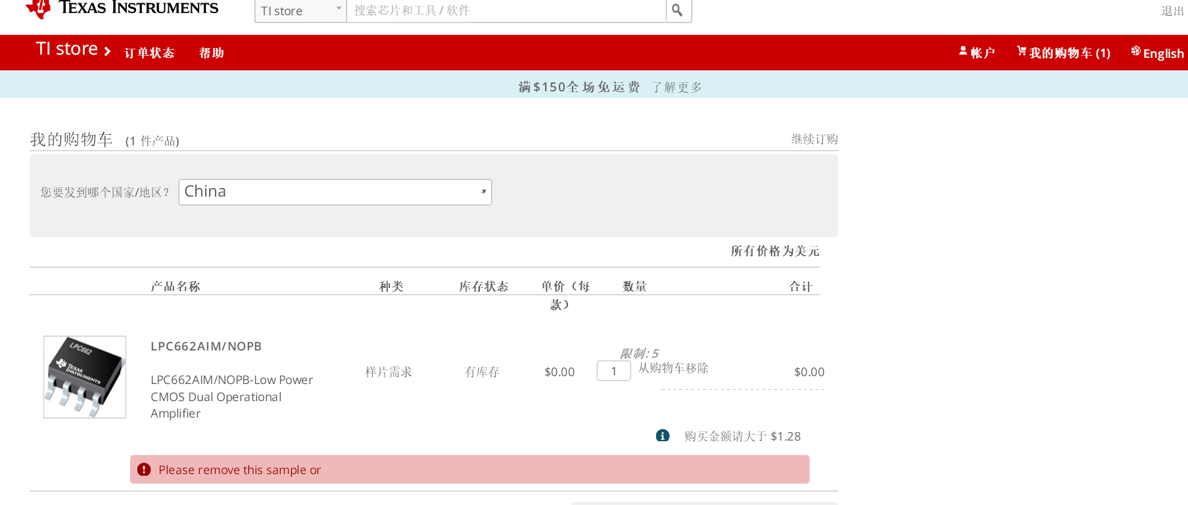Click 从购物车移除 remove from cart link

coord(673,368)
